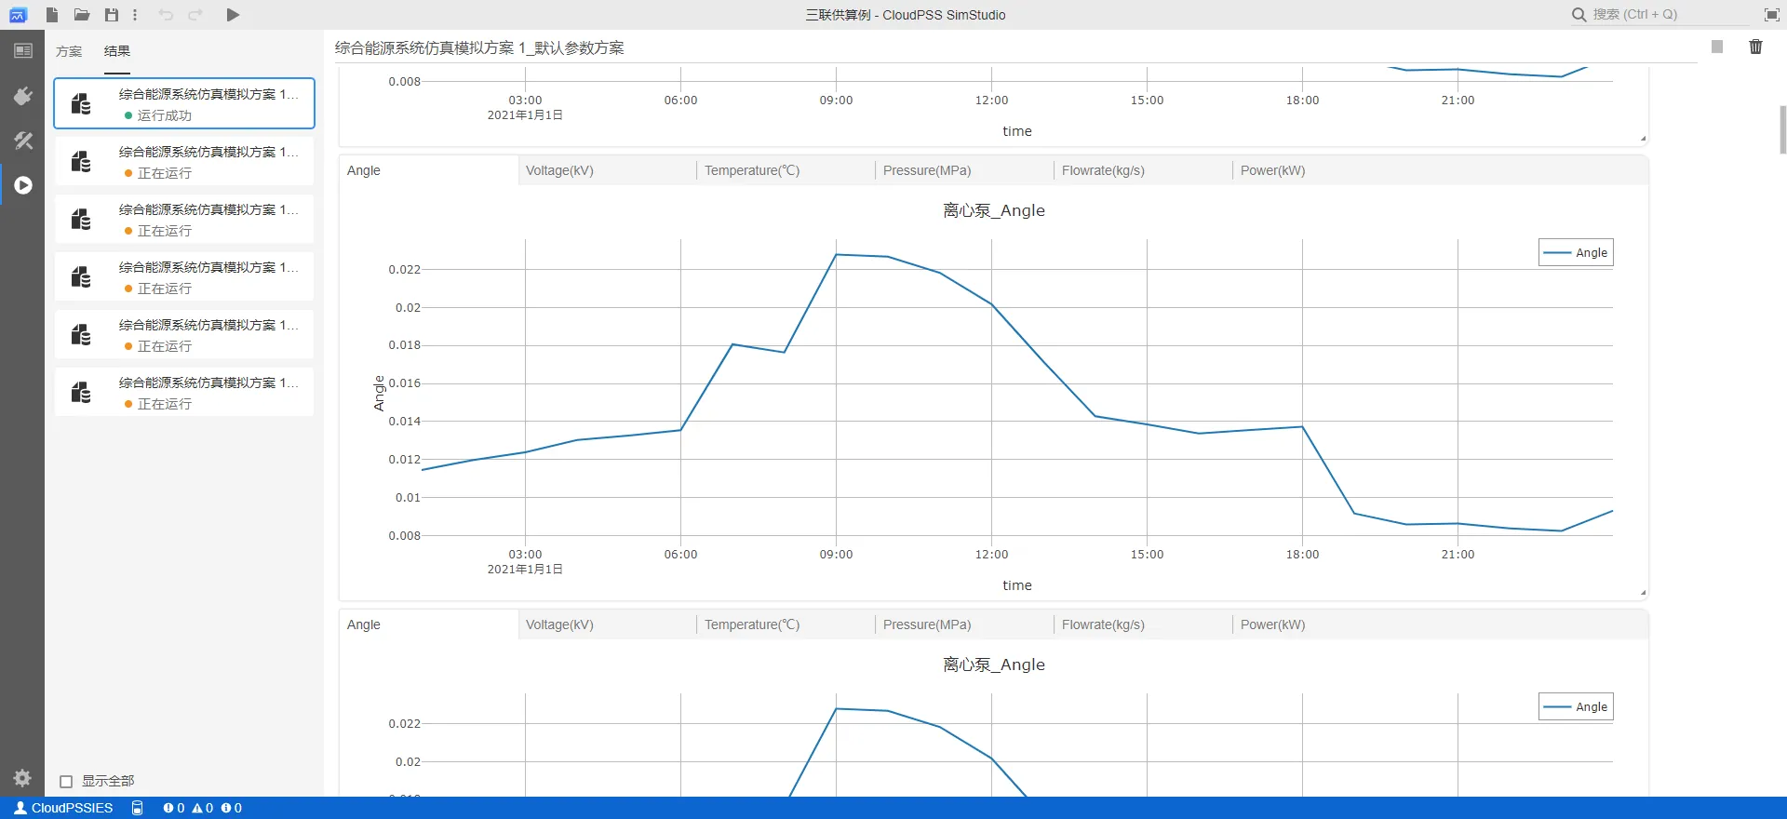Create a new file from toolbar
Screen dimensions: 1787x819
pos(52,15)
